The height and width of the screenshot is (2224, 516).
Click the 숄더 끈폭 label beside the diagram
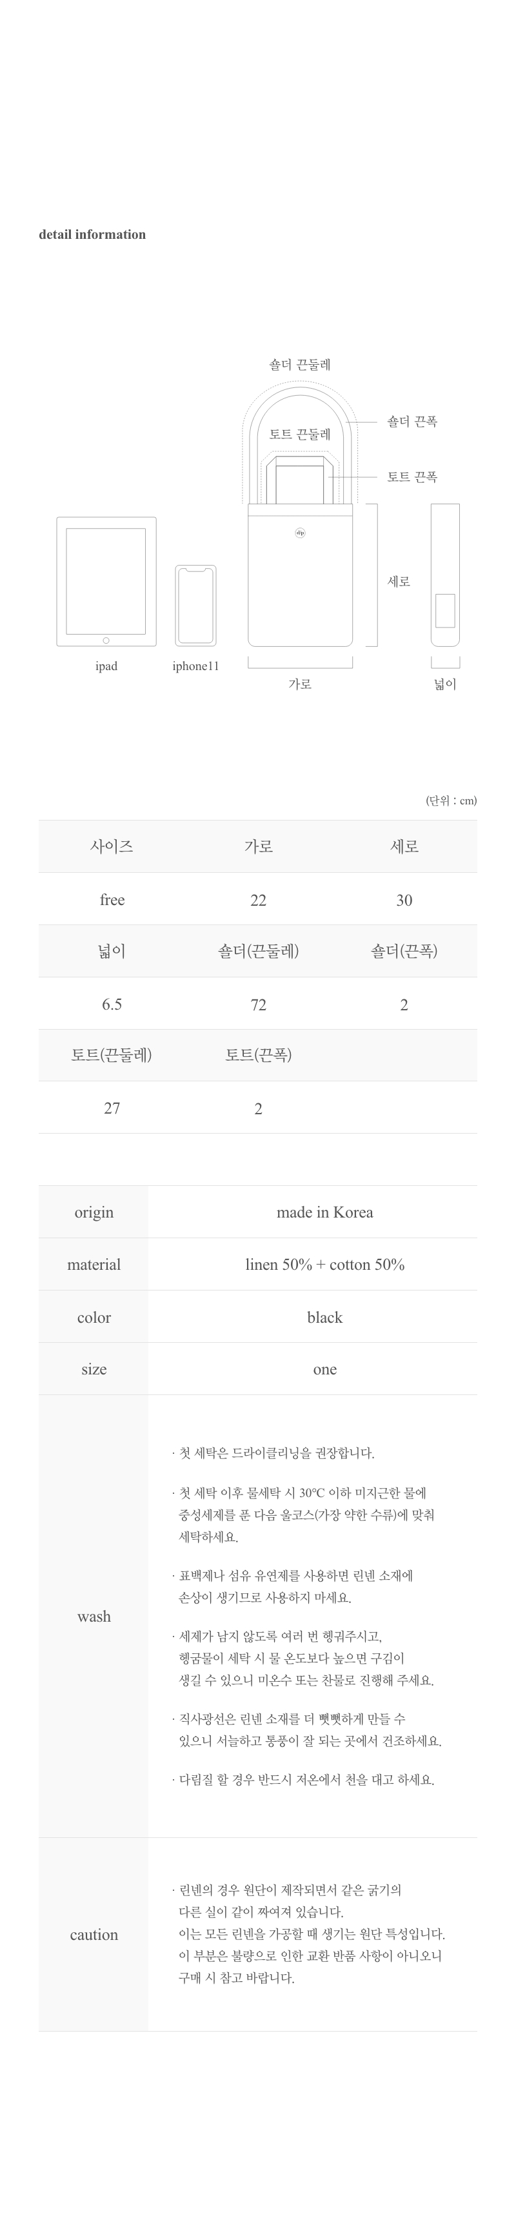[412, 422]
